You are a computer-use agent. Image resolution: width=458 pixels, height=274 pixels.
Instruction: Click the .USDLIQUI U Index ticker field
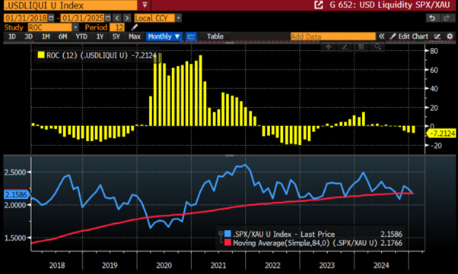coord(70,5)
